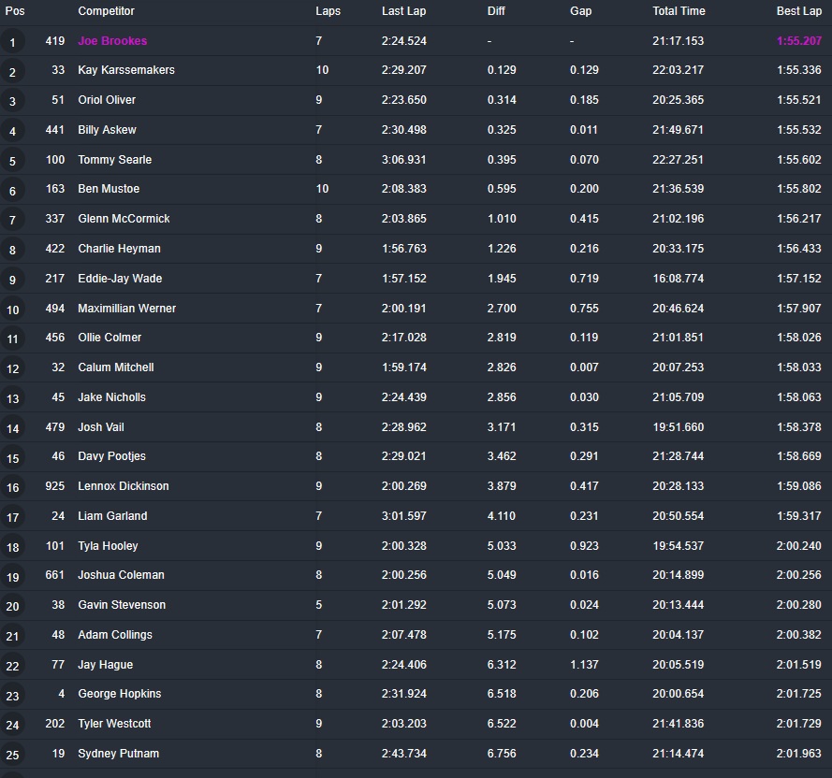Click the Total Time column header
832x778 pixels.
tap(679, 11)
